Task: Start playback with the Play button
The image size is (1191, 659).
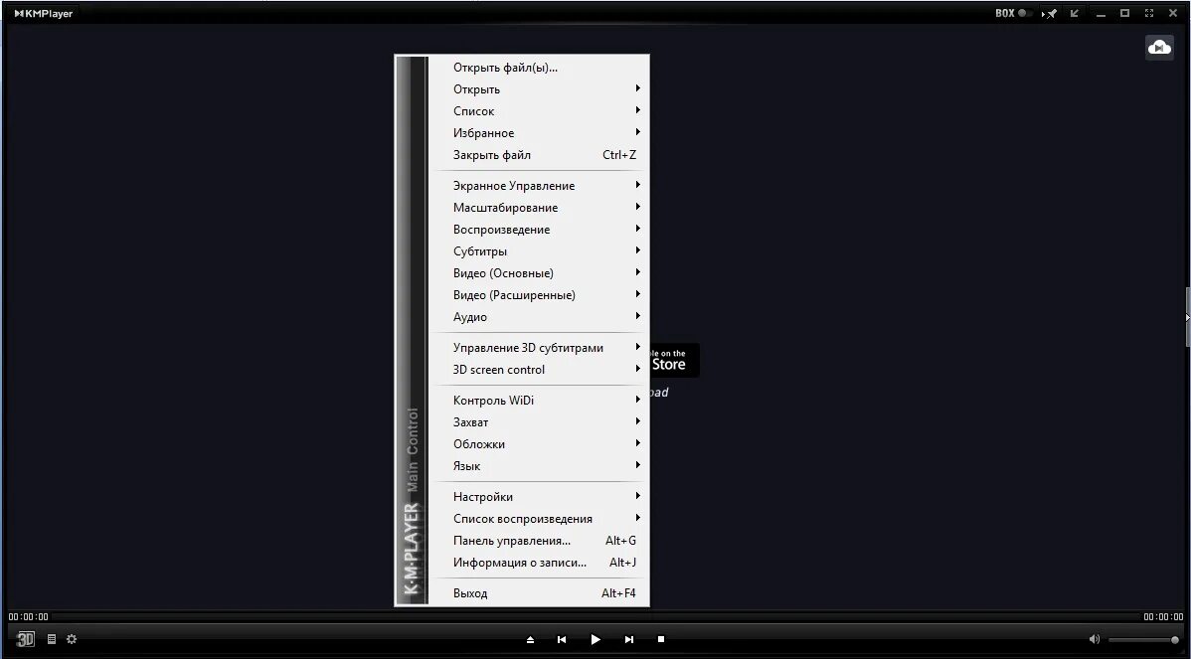Action: pyautogui.click(x=595, y=640)
